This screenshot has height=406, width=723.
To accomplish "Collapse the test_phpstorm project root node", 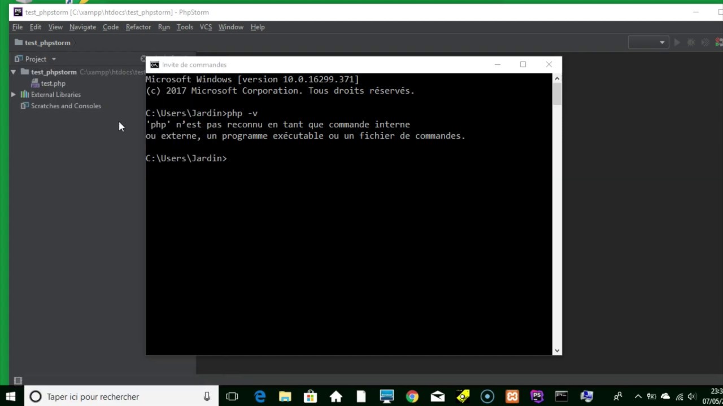I will [x=13, y=72].
